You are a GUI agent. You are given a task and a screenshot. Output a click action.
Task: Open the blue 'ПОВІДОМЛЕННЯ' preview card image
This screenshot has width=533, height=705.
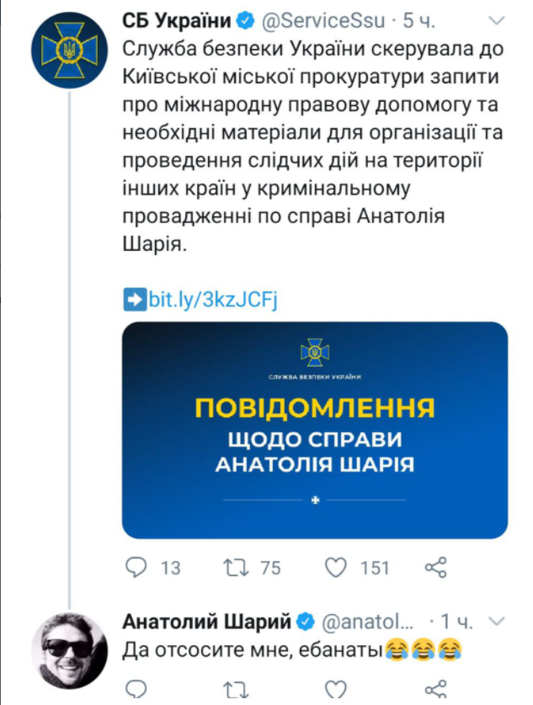click(x=315, y=430)
